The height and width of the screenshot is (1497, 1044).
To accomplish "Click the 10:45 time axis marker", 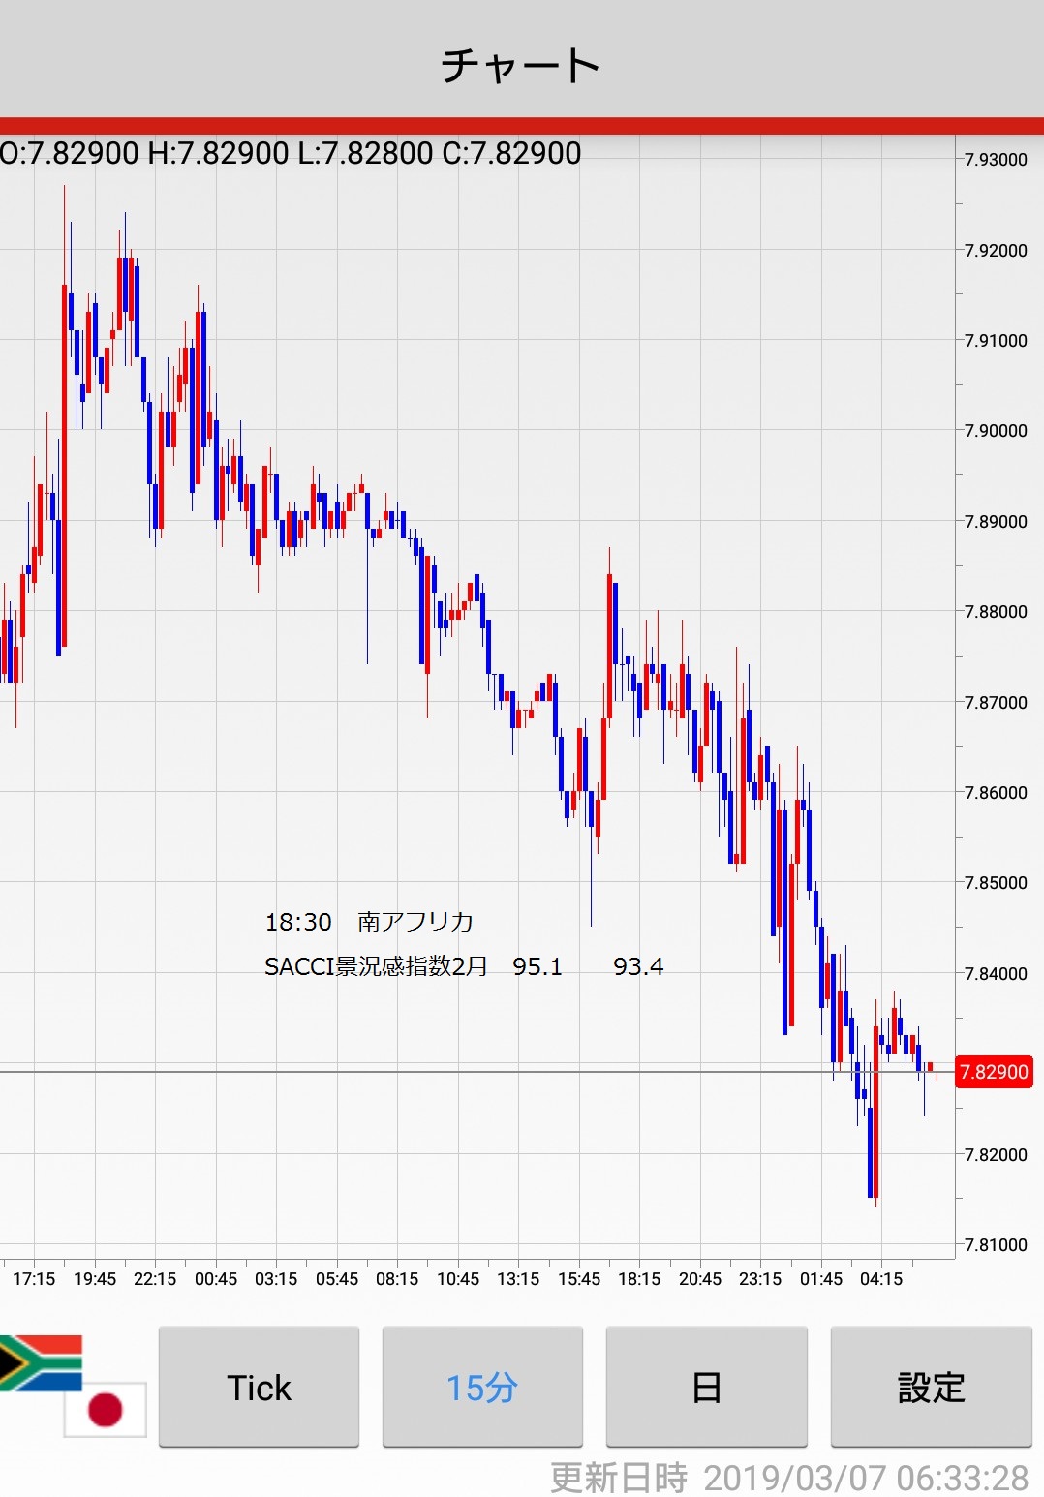I will tap(458, 1279).
